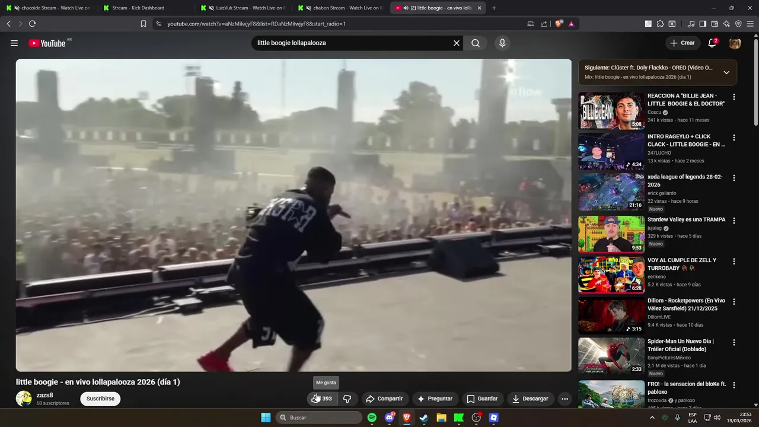Open options for the VOY AL CUMPLE DE ZELL video
The height and width of the screenshot is (427, 759).
coord(734,261)
